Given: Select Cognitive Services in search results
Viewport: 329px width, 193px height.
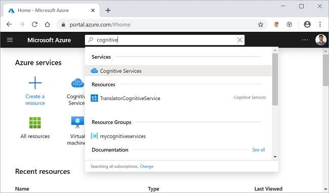Looking at the screenshot, I should 178,71.
